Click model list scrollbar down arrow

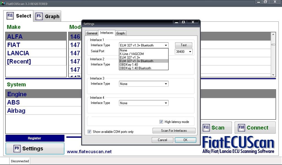pos(273,75)
